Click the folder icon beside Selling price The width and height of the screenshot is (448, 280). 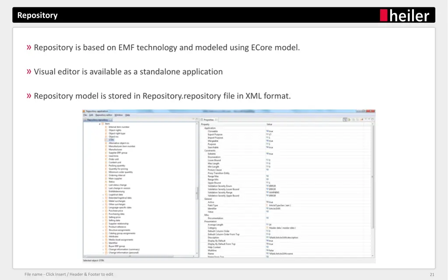pyautogui.click(x=106, y=217)
